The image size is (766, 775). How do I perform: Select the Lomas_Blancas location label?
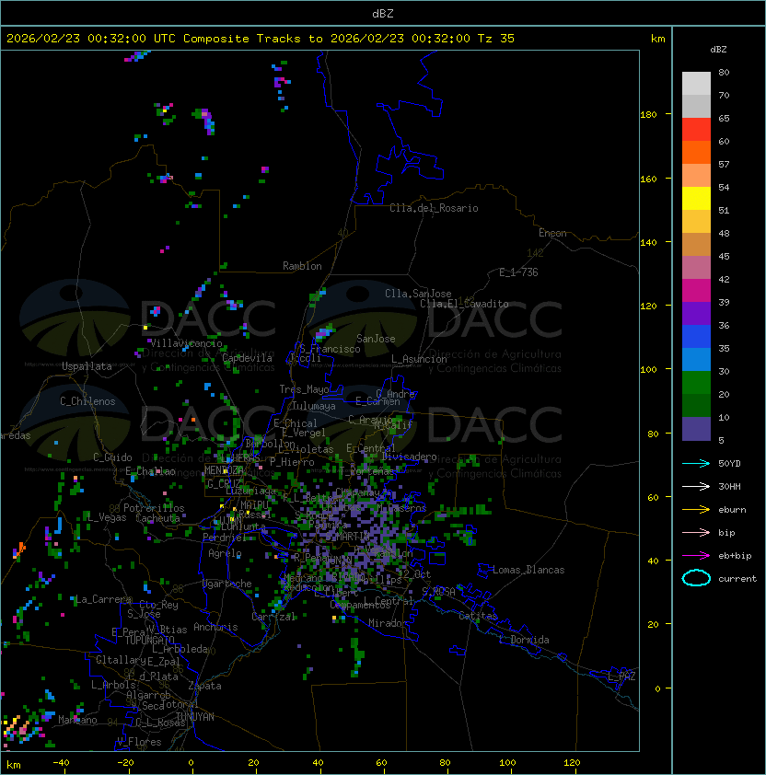528,570
